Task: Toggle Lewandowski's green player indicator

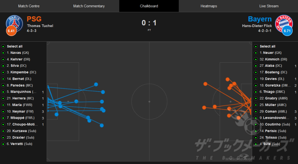Action: point(256,118)
